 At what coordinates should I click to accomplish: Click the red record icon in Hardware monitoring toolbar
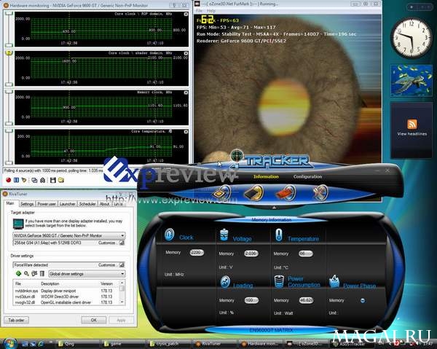(8, 180)
